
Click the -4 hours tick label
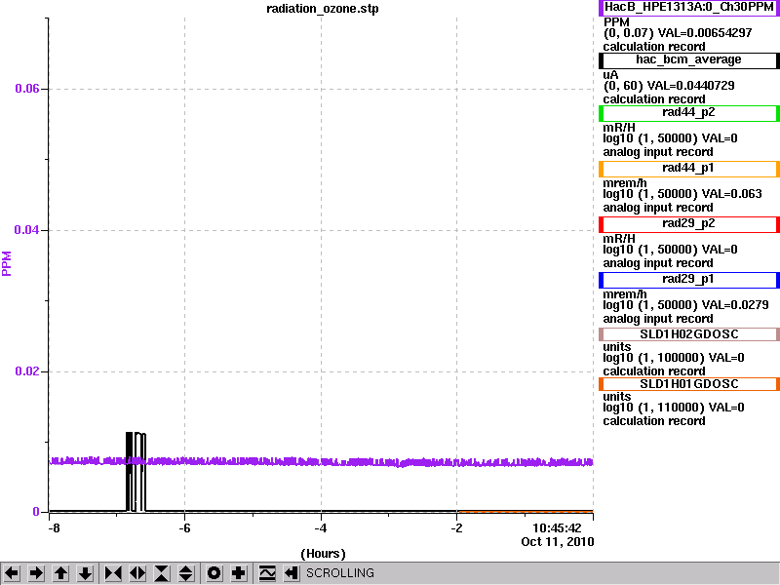pyautogui.click(x=321, y=528)
